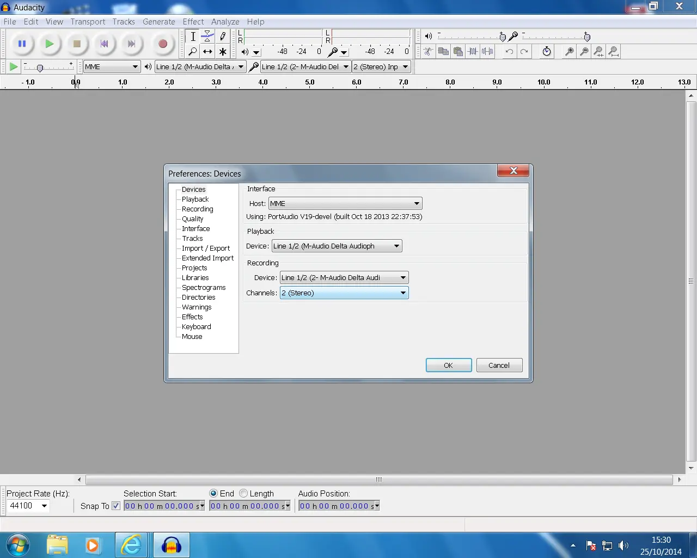Click the Copy edit icon
The width and height of the screenshot is (697, 558).
443,52
